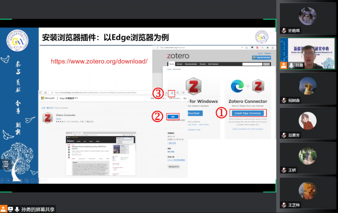Viewport: 338px width, 213px height.
Task: Select 王芝炜's avatar thumbnail
Action: [308, 191]
